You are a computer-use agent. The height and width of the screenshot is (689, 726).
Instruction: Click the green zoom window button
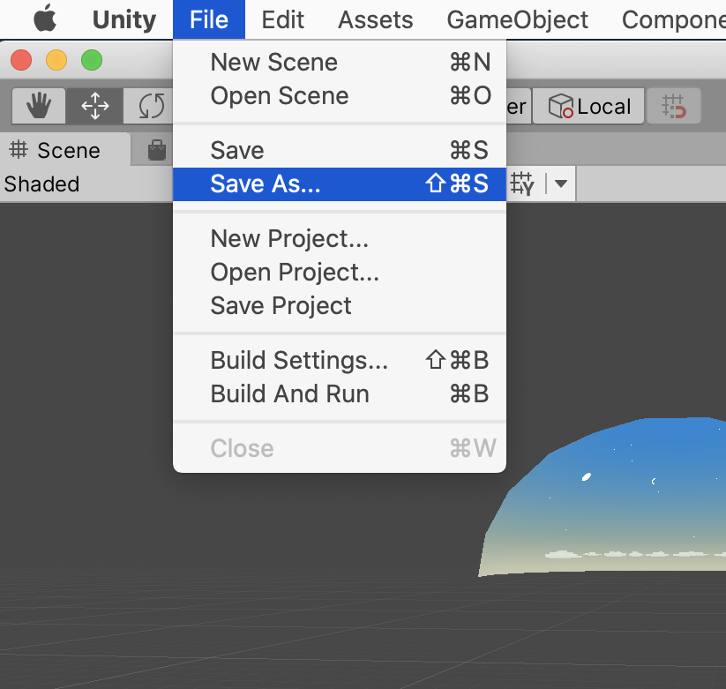tap(92, 60)
